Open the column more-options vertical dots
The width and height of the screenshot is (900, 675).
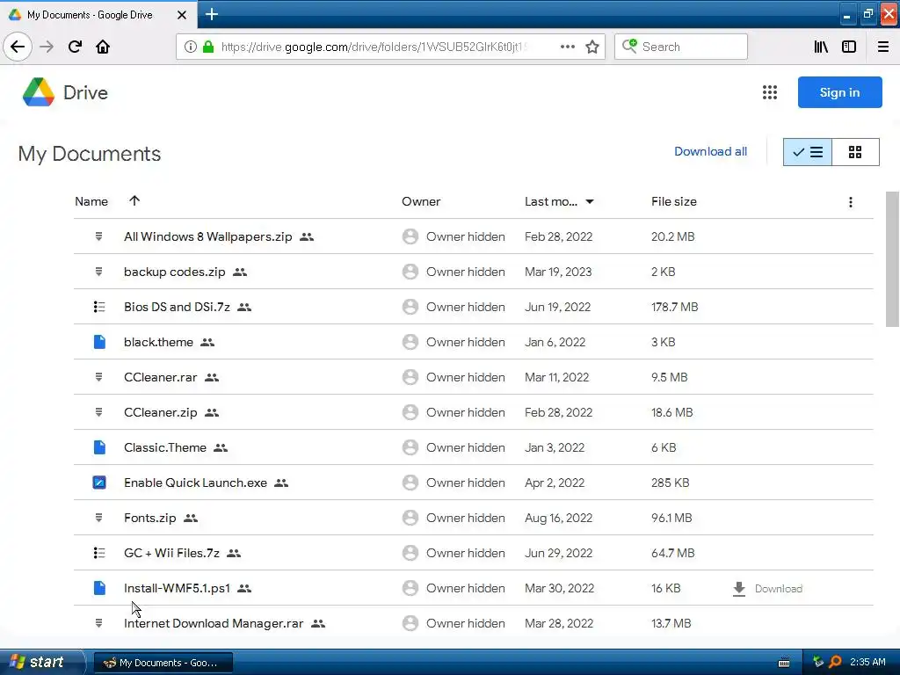point(851,202)
